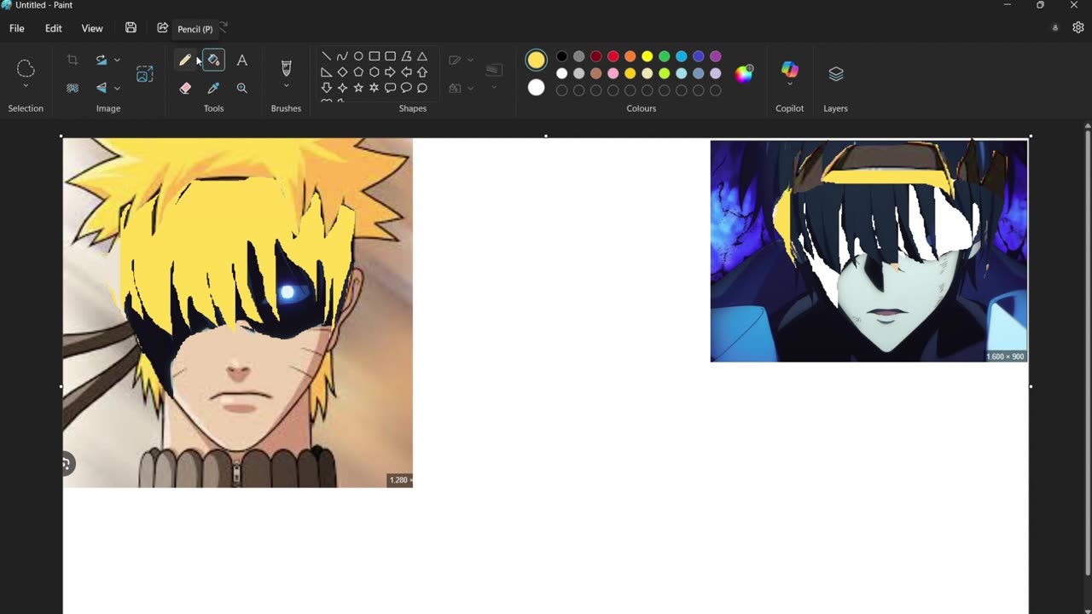Open the View menu
1092x614 pixels.
click(x=92, y=28)
